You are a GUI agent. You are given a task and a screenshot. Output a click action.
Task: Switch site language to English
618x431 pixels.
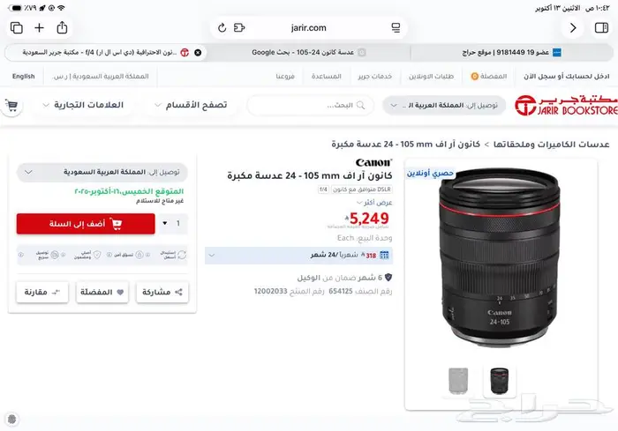23,77
